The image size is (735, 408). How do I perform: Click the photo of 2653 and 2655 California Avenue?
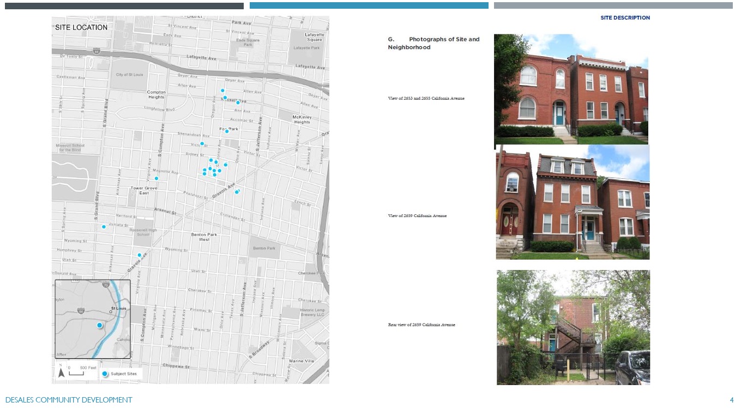571,89
